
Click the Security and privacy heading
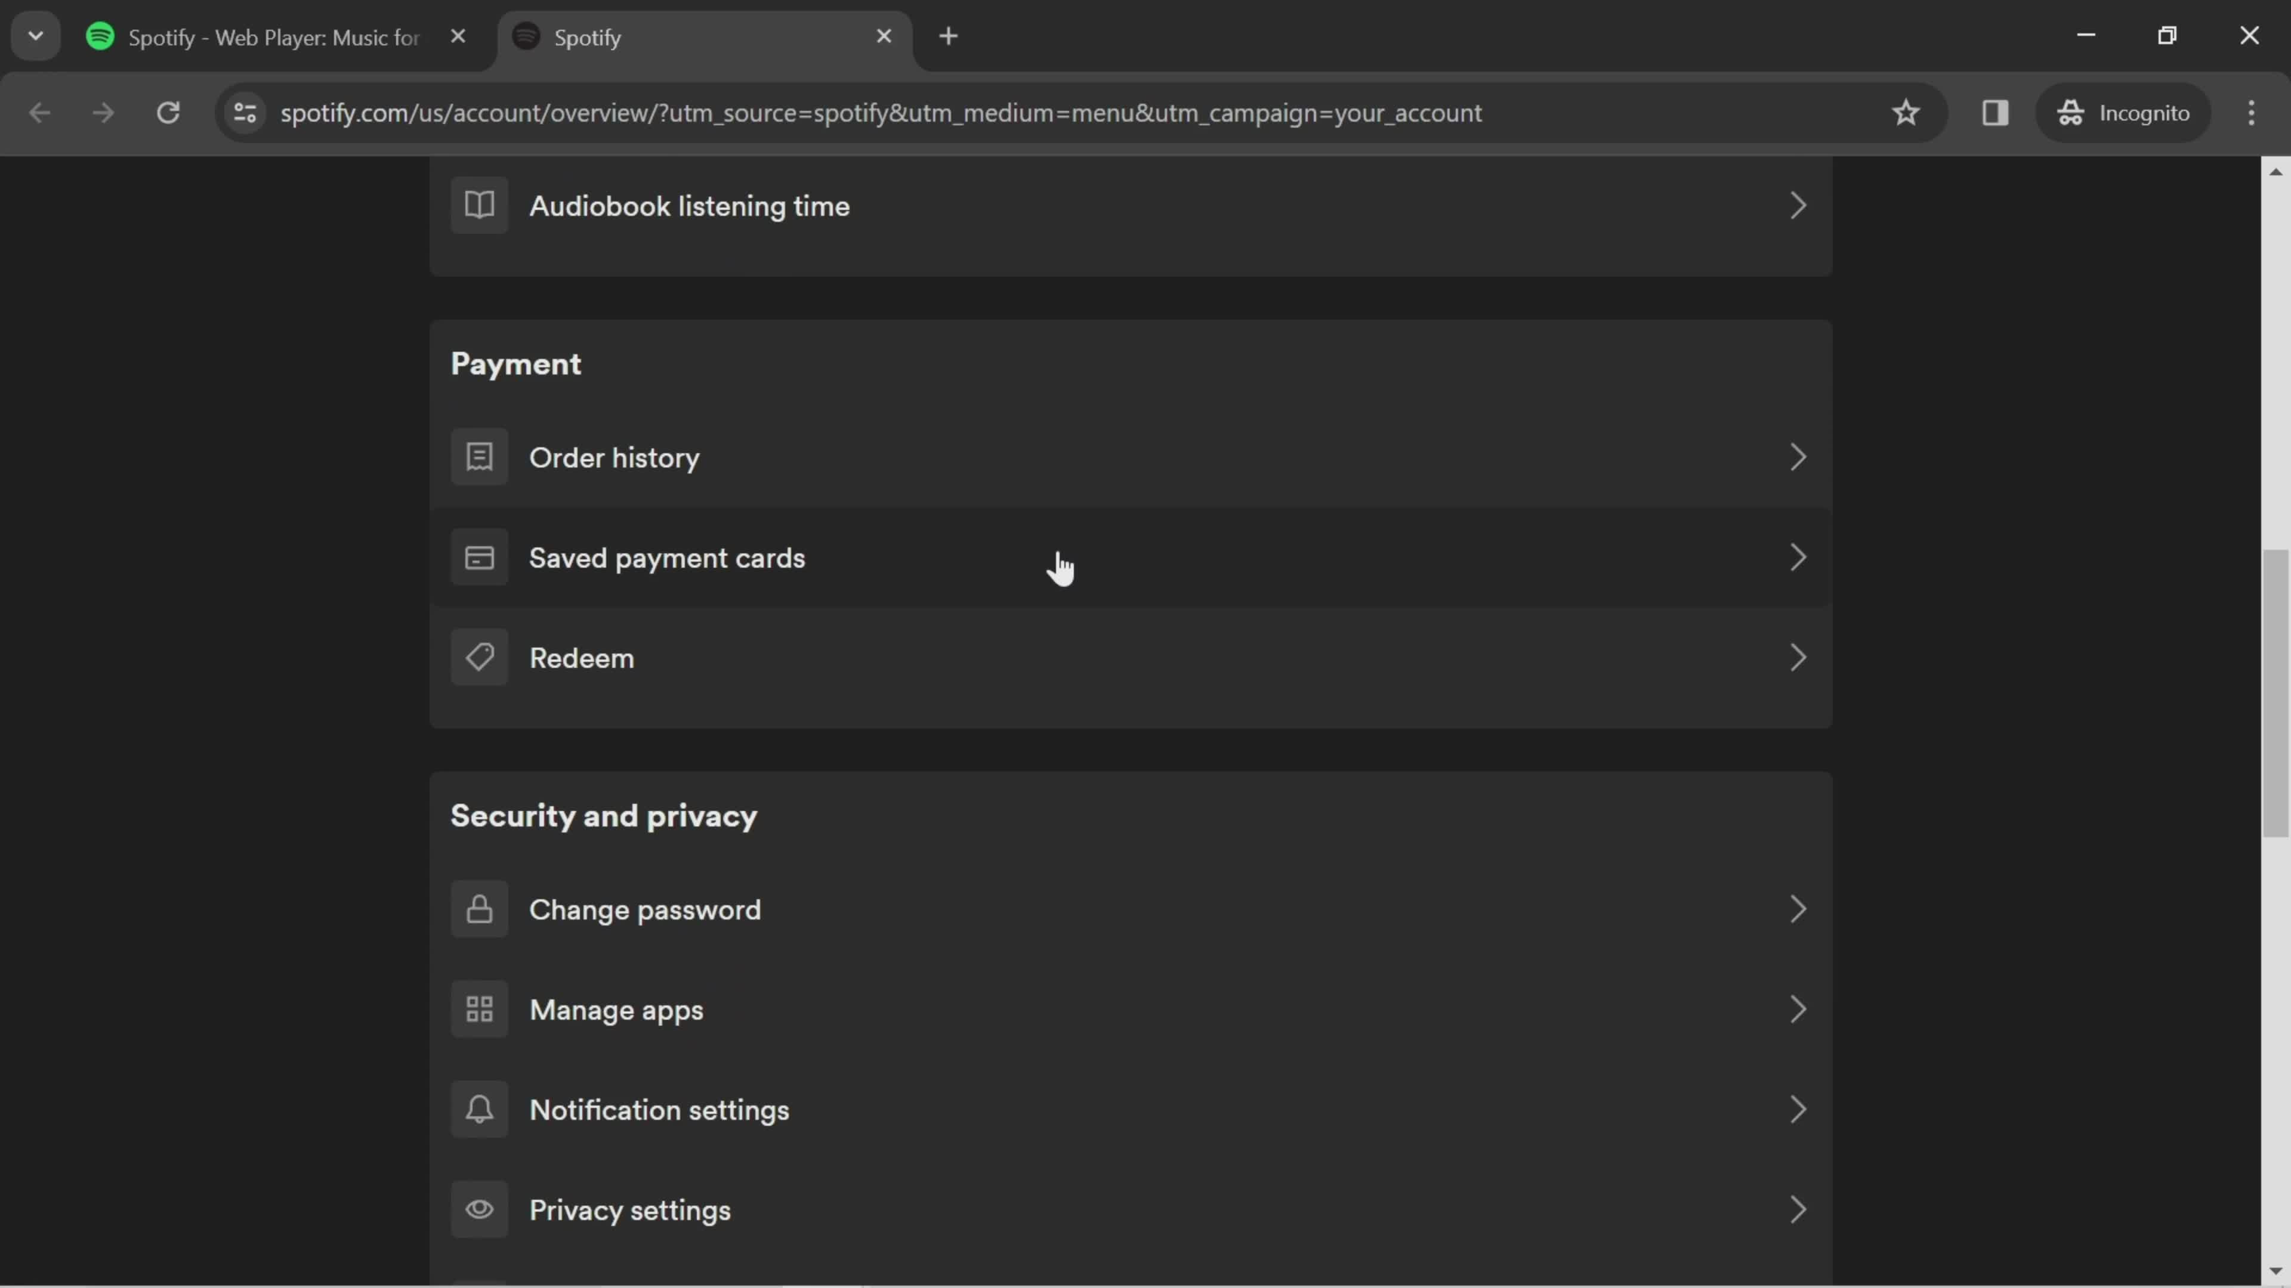click(604, 816)
